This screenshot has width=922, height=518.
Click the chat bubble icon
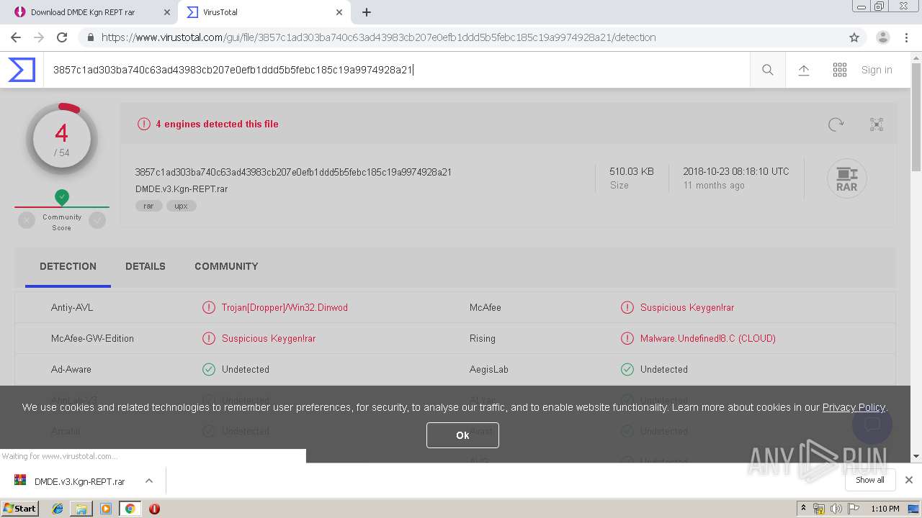872,424
